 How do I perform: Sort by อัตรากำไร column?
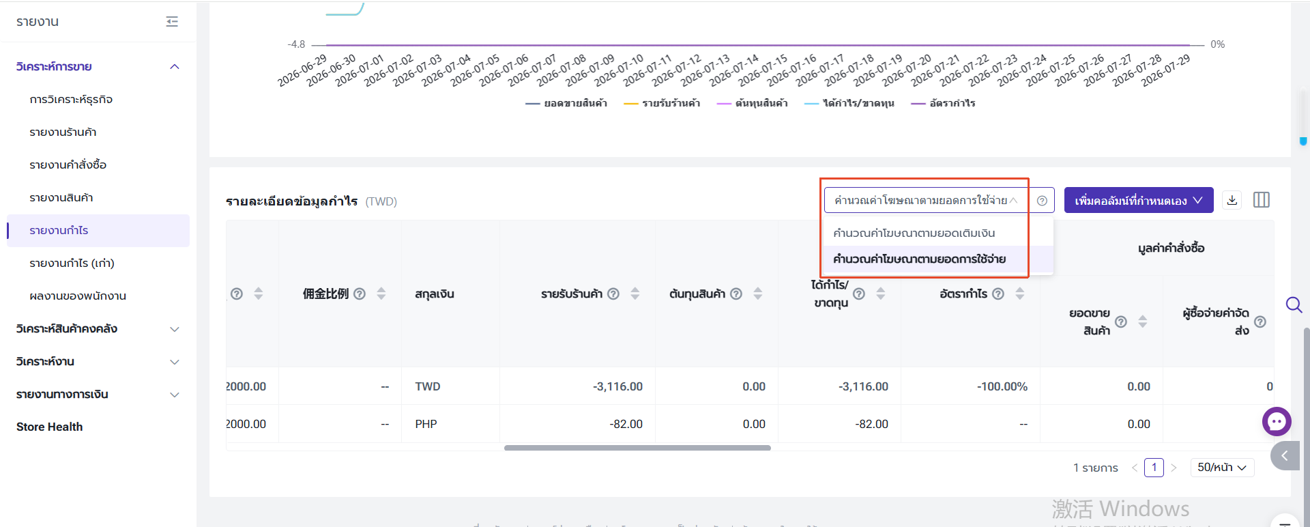(1020, 294)
